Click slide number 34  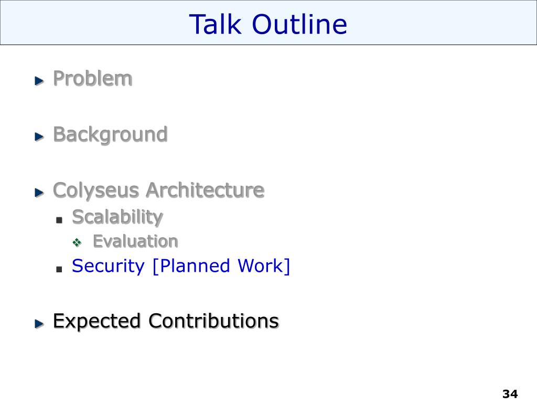pyautogui.click(x=510, y=394)
